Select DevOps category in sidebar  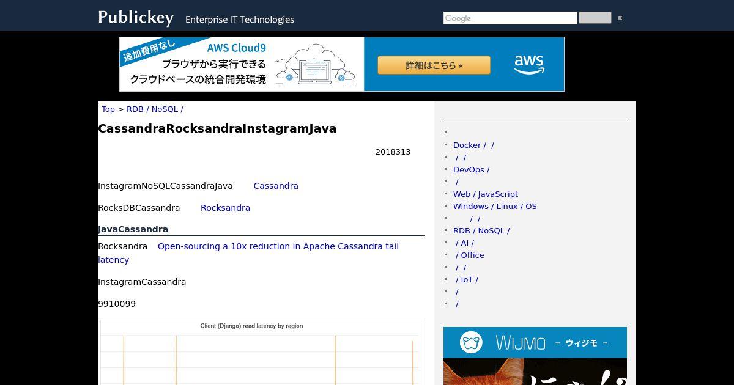click(x=471, y=169)
